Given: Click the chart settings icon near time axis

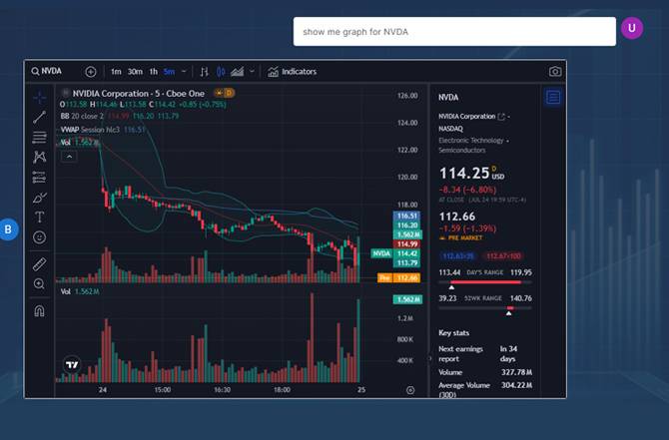Looking at the screenshot, I should 410,390.
